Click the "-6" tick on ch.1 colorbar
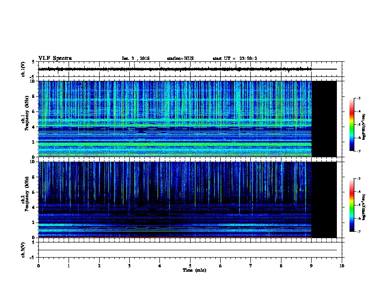385x298 pixels. click(359, 138)
